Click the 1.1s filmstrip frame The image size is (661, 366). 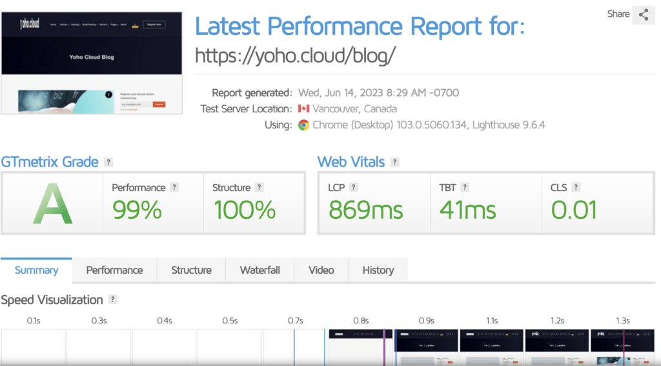pos(491,347)
